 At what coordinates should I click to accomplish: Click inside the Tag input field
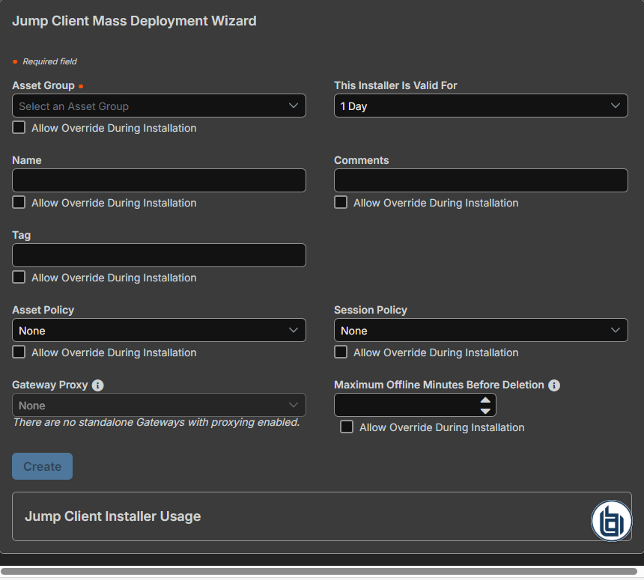(x=159, y=255)
